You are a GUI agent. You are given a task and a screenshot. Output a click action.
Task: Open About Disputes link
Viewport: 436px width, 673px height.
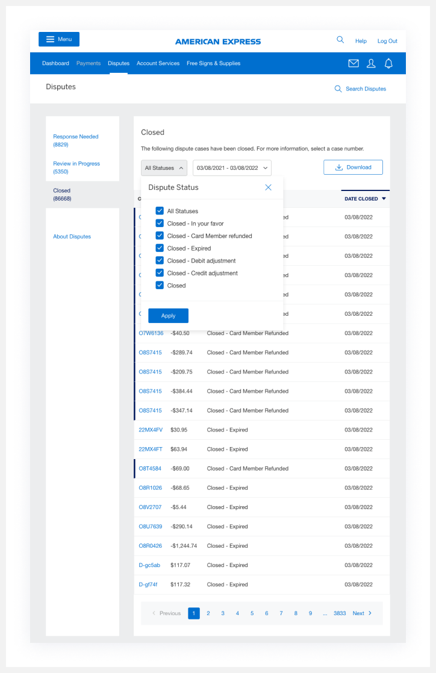(72, 237)
